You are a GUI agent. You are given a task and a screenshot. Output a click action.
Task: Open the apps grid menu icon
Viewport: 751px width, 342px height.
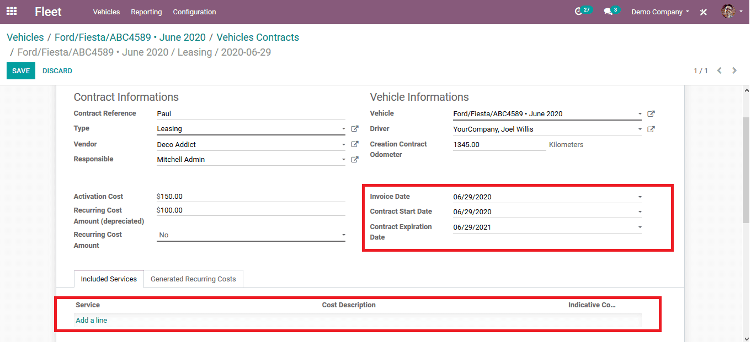pos(12,11)
